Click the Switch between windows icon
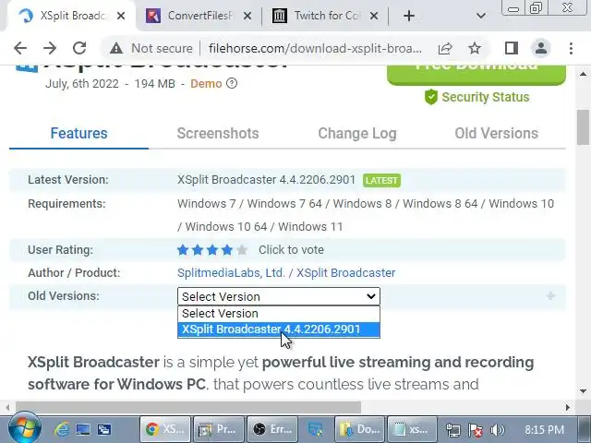Screen dimensions: 591x443 click(x=104, y=429)
